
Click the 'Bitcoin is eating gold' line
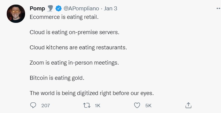point(57,78)
